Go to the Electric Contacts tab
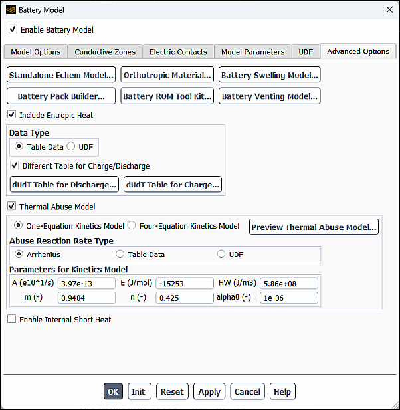The image size is (400, 410). pos(178,52)
